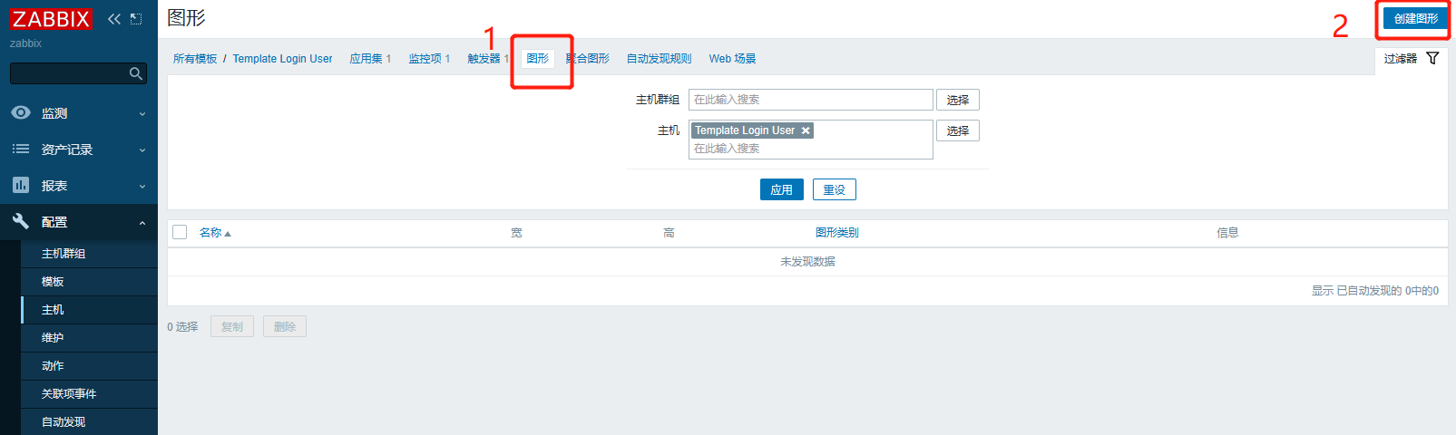1456x435 pixels.
Task: Toggle kiosk mode icon next to collapse arrows
Action: coord(136,19)
